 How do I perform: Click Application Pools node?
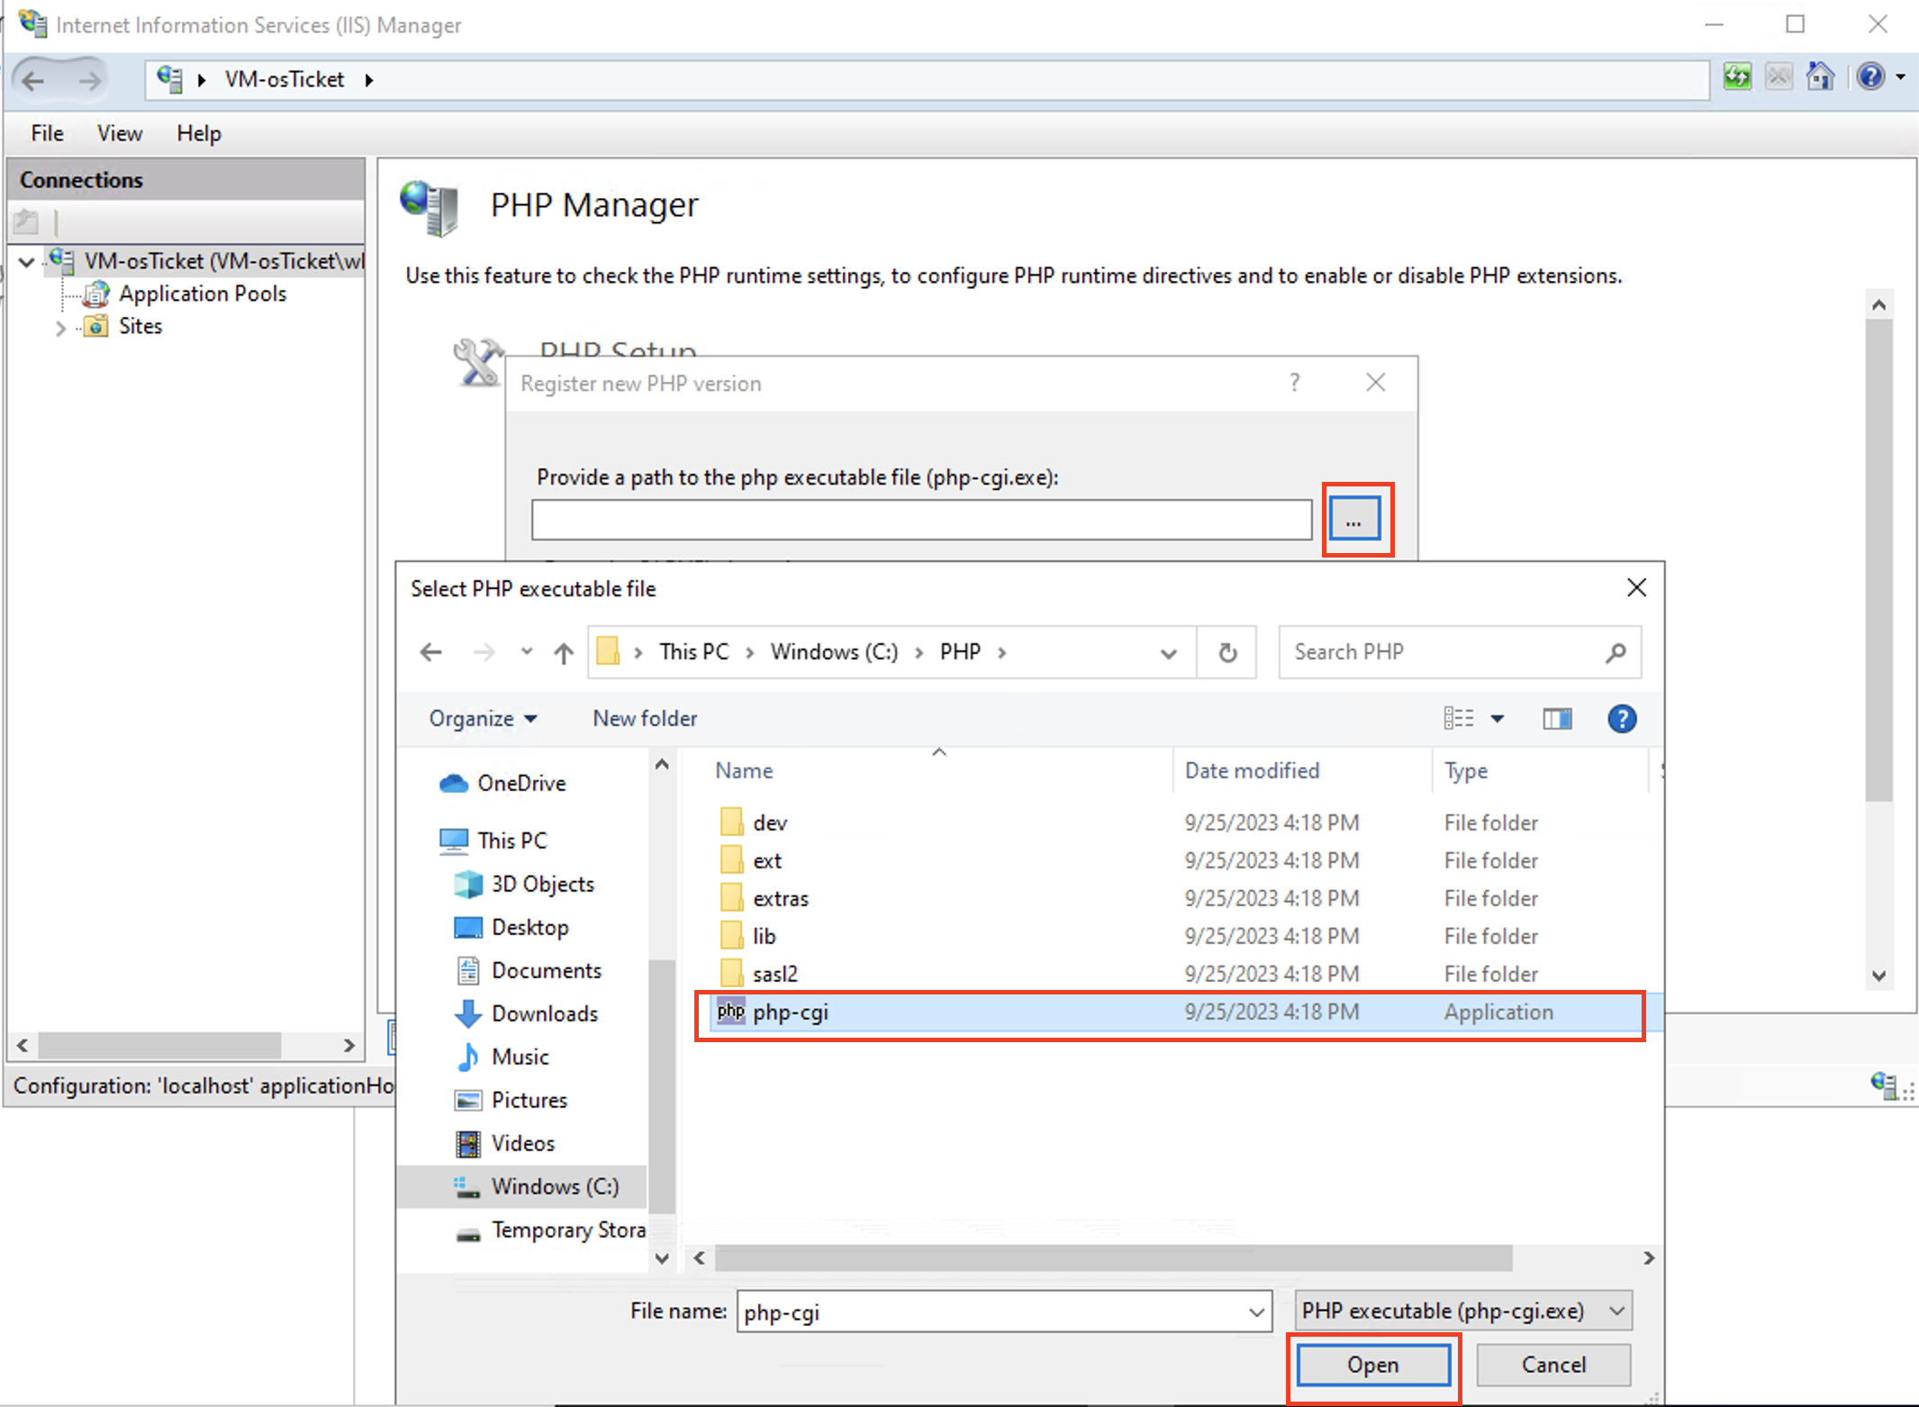[x=203, y=294]
